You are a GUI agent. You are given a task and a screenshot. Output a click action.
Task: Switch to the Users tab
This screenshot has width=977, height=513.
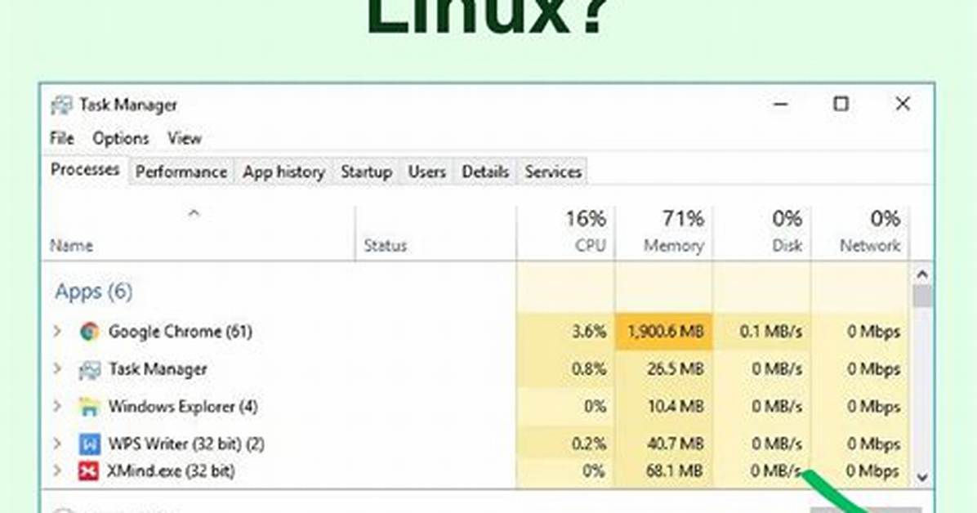pos(426,172)
